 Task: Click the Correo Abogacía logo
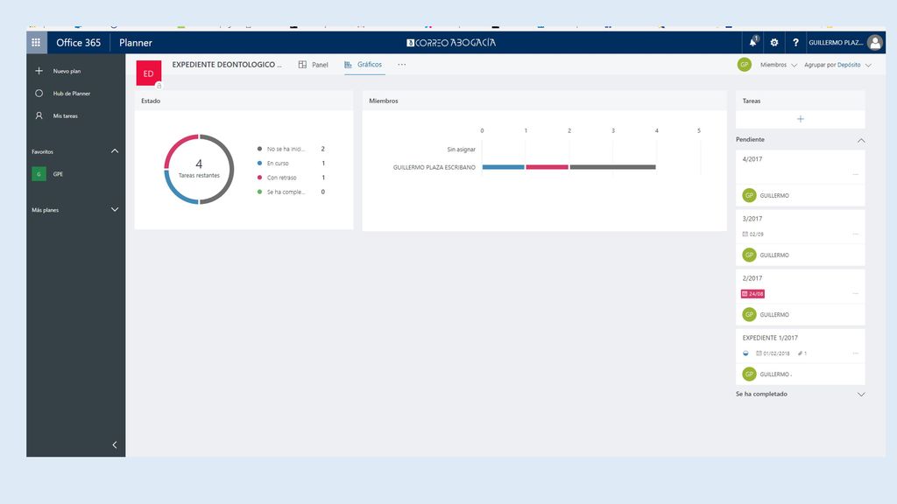pos(451,42)
